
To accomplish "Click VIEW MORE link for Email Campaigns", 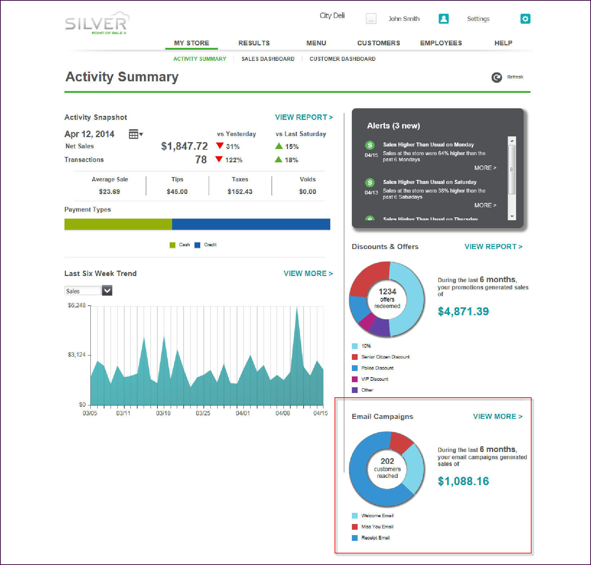I will click(497, 416).
